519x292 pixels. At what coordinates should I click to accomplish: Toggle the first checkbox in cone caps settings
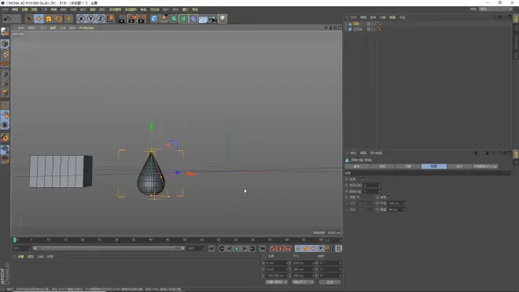364,179
